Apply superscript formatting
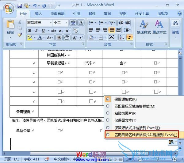Screen dimensions: 184x163 pyautogui.click(x=67, y=31)
